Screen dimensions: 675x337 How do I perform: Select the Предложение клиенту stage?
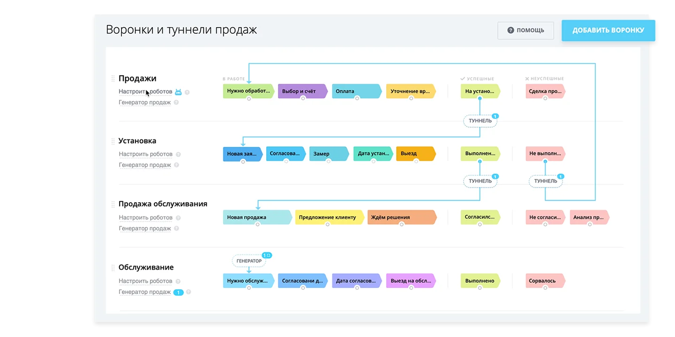coord(330,218)
